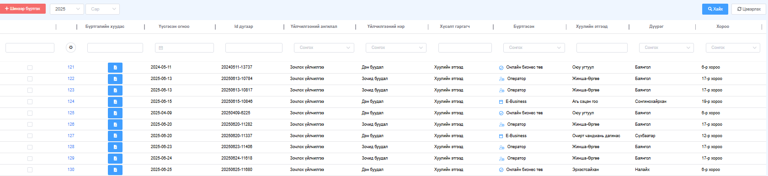Sort by Id дугаар column header
Image resolution: width=768 pixels, height=176 pixels.
[244, 27]
